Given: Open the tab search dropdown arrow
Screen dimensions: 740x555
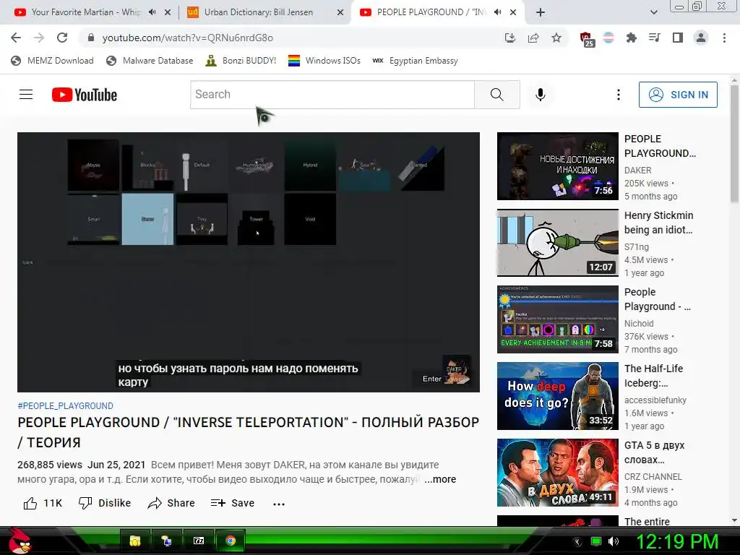Looking at the screenshot, I should tap(653, 12).
